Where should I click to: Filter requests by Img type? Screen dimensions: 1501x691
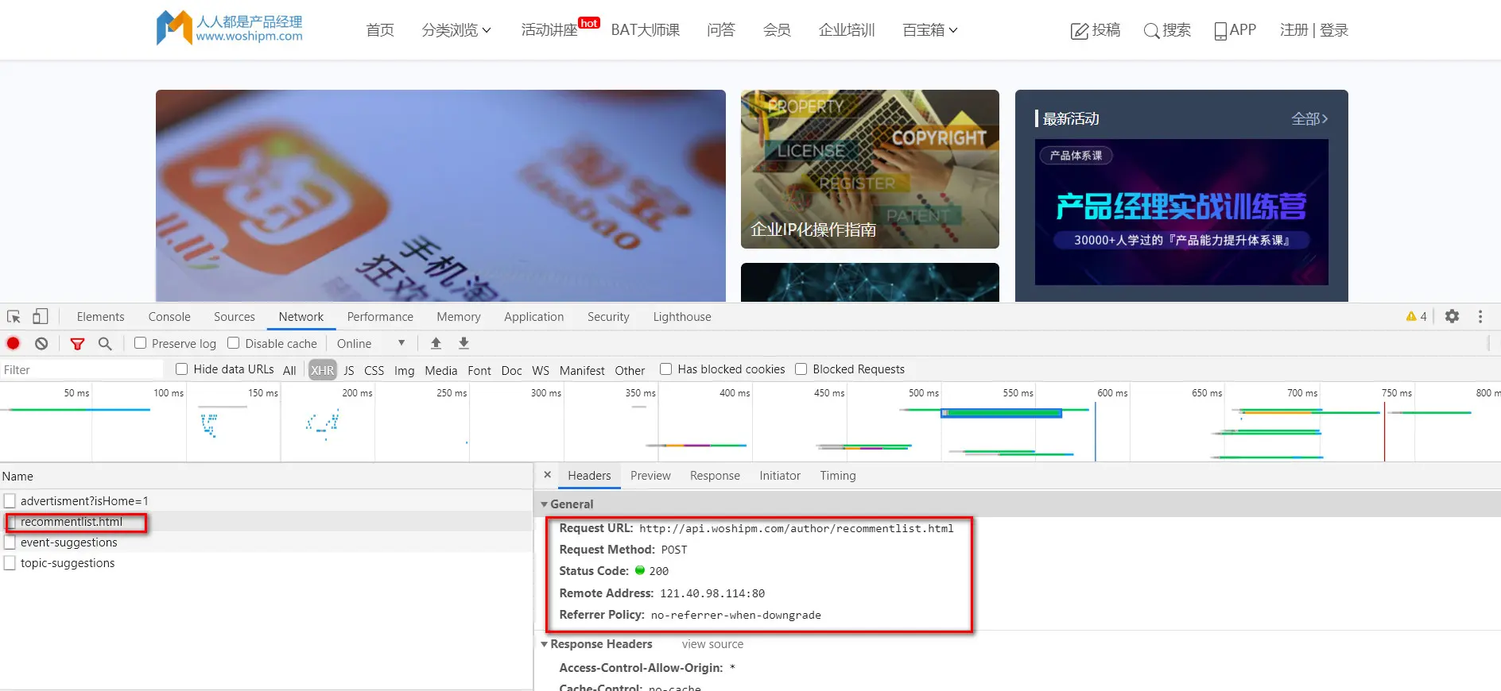point(404,370)
